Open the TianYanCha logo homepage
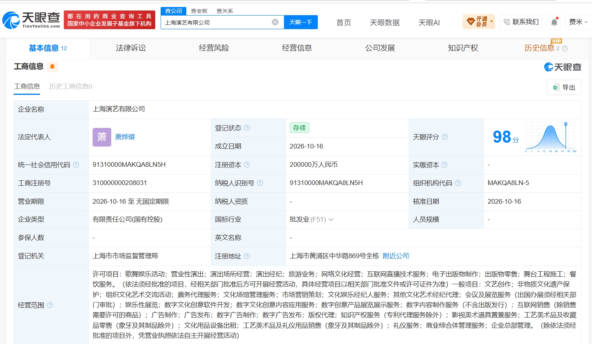Image resolution: width=592 pixels, height=344 pixels. coord(32,20)
